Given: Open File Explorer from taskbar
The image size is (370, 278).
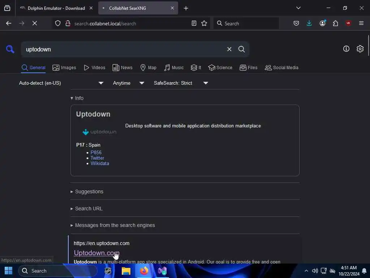Looking at the screenshot, I should (x=126, y=271).
